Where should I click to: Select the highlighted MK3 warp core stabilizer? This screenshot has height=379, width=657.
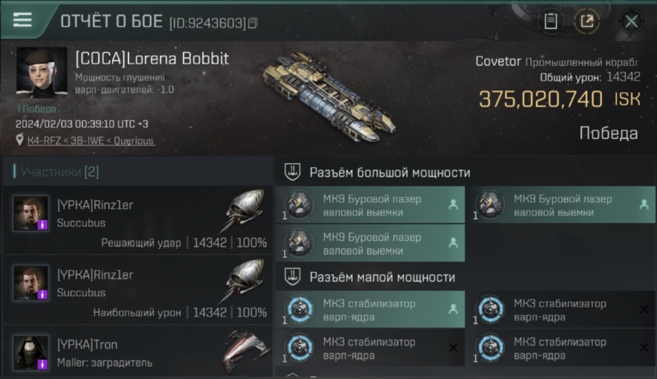[370, 310]
